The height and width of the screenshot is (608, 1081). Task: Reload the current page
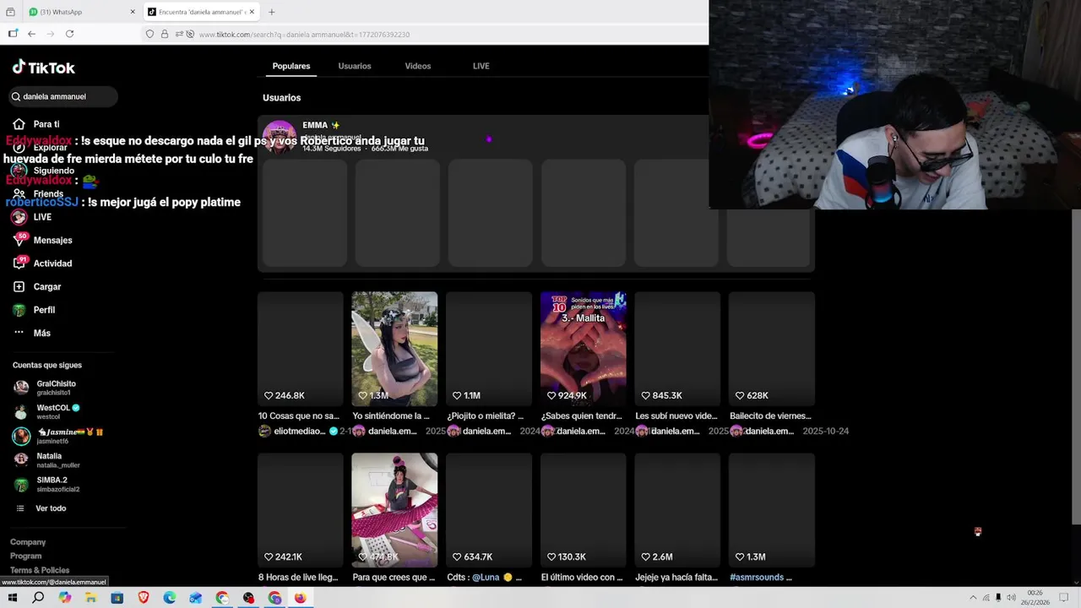(69, 34)
